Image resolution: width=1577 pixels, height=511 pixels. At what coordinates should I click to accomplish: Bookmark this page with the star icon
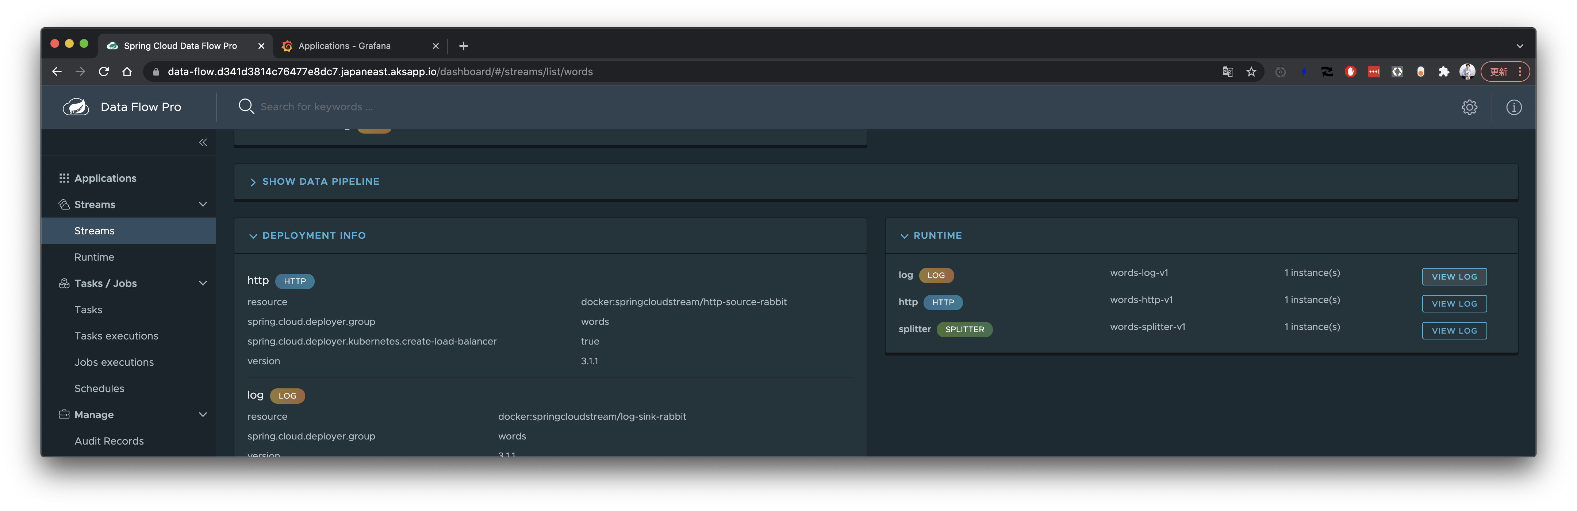pyautogui.click(x=1251, y=72)
